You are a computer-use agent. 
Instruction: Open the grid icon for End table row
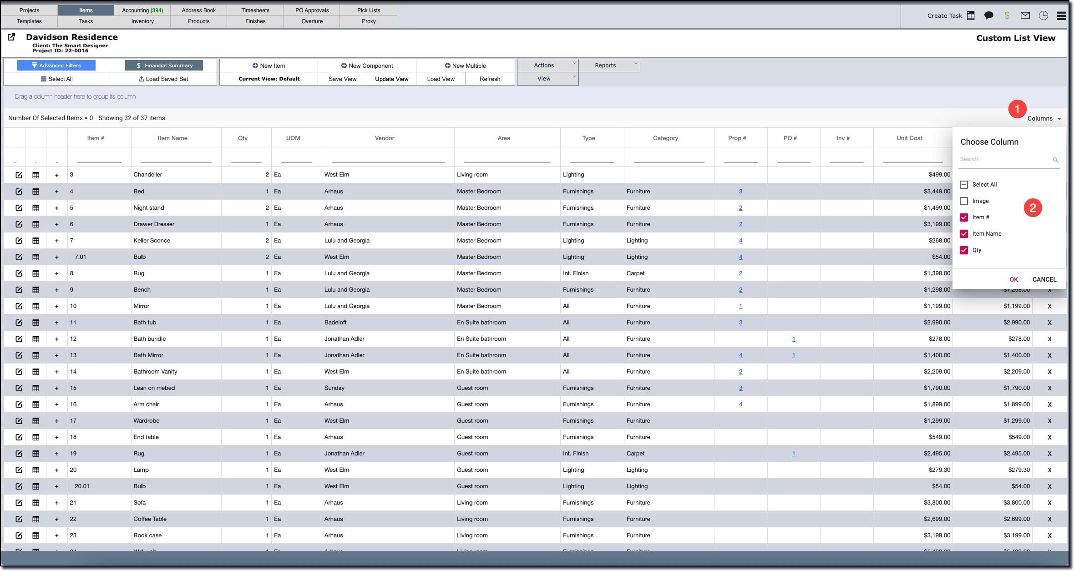point(35,437)
